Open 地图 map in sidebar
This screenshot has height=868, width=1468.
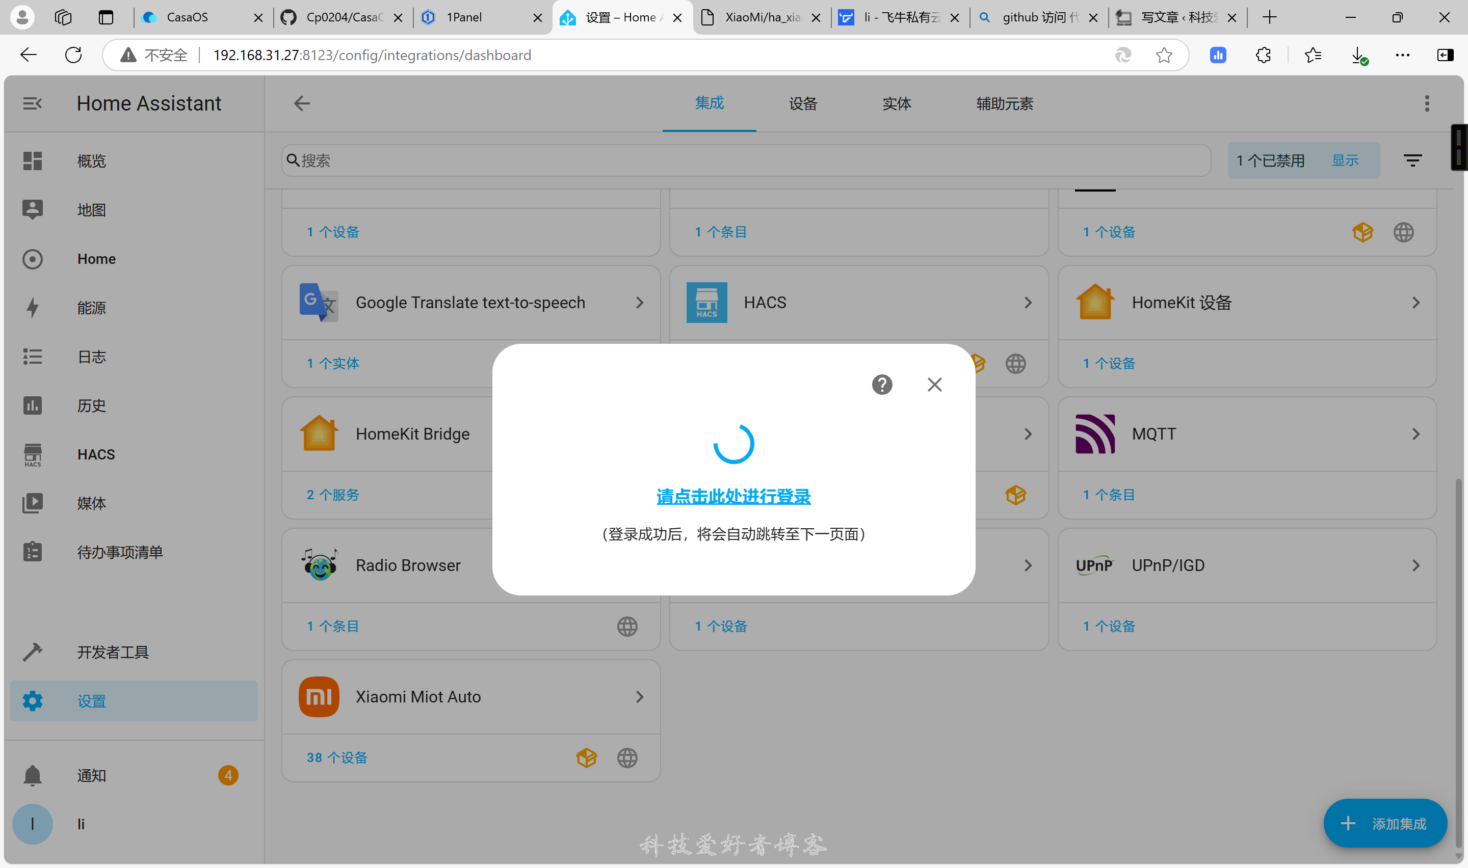click(x=134, y=209)
